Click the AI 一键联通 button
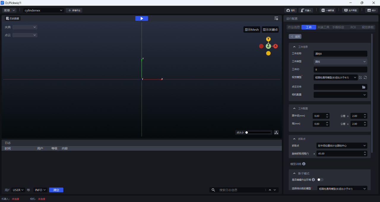The height and width of the screenshot is (202, 380). [327, 10]
